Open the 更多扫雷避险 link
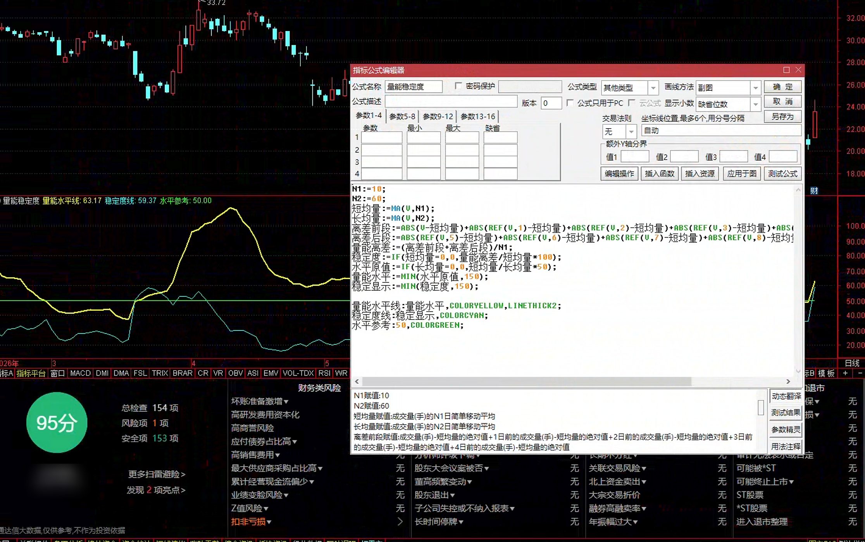Viewport: 865px width, 542px height. pyautogui.click(x=157, y=474)
